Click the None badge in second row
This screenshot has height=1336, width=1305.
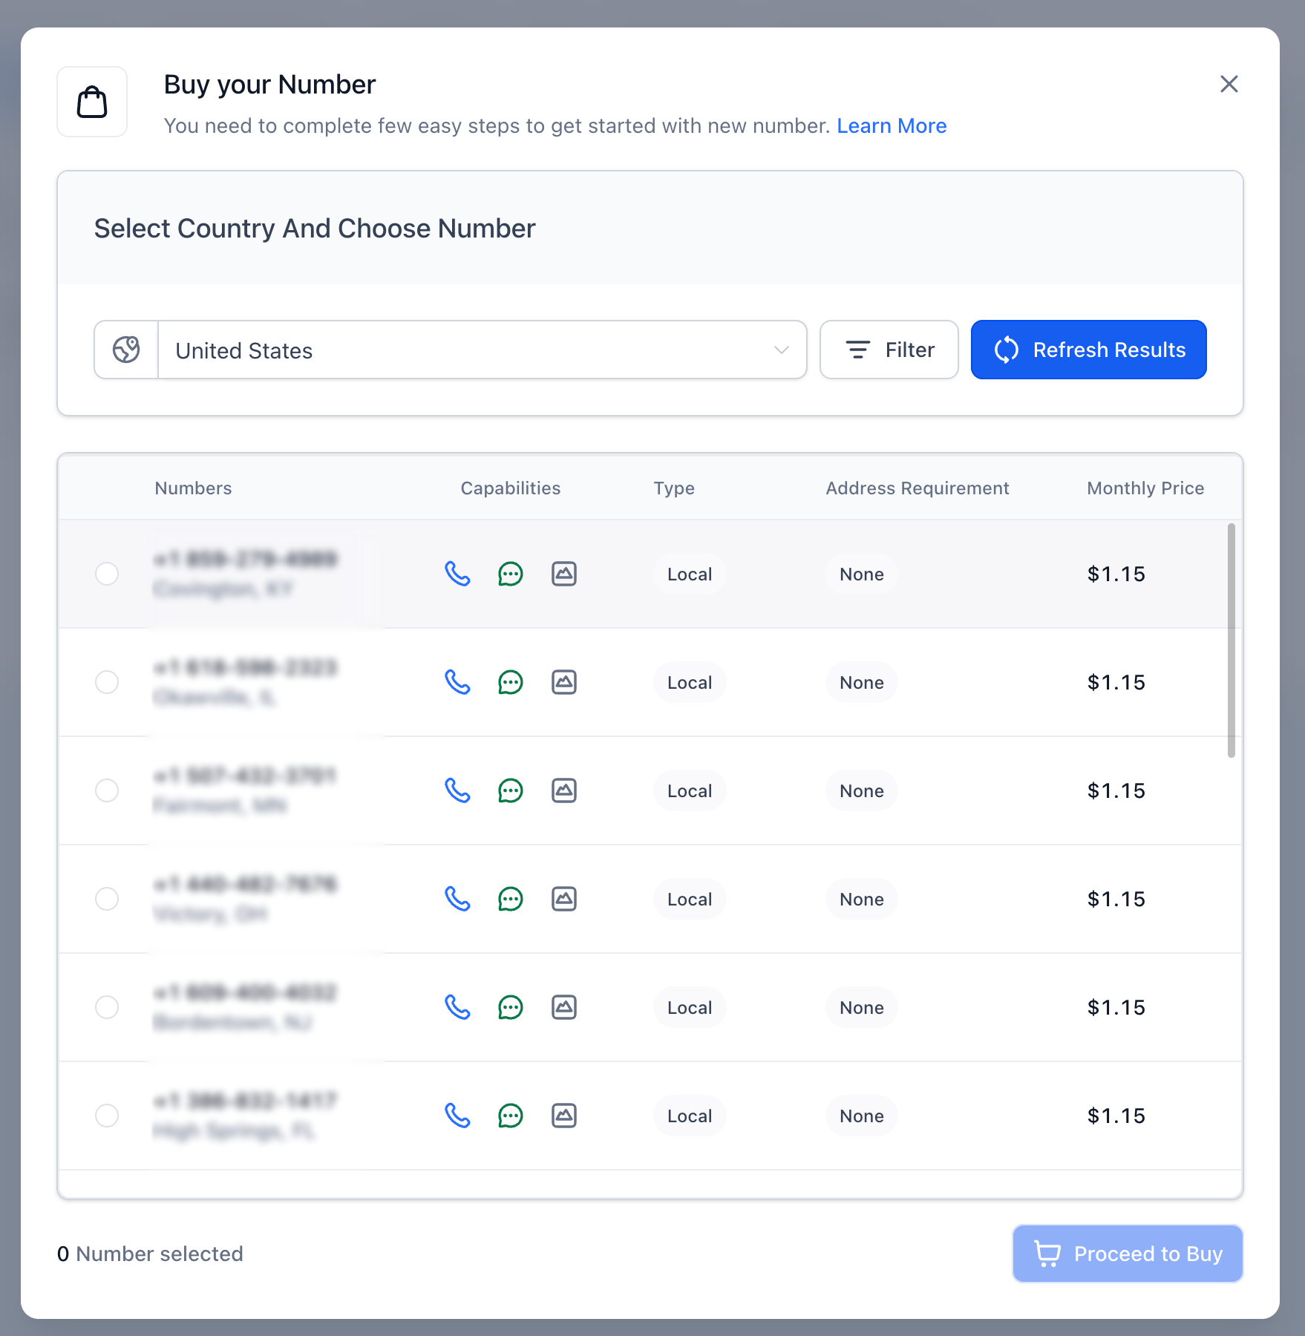862,682
